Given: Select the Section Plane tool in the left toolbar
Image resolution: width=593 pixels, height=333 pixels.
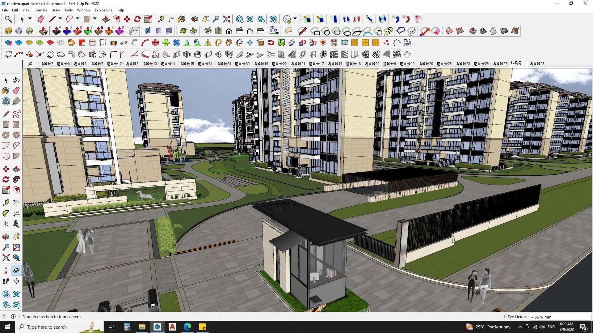Looking at the screenshot, I should tap(16, 281).
